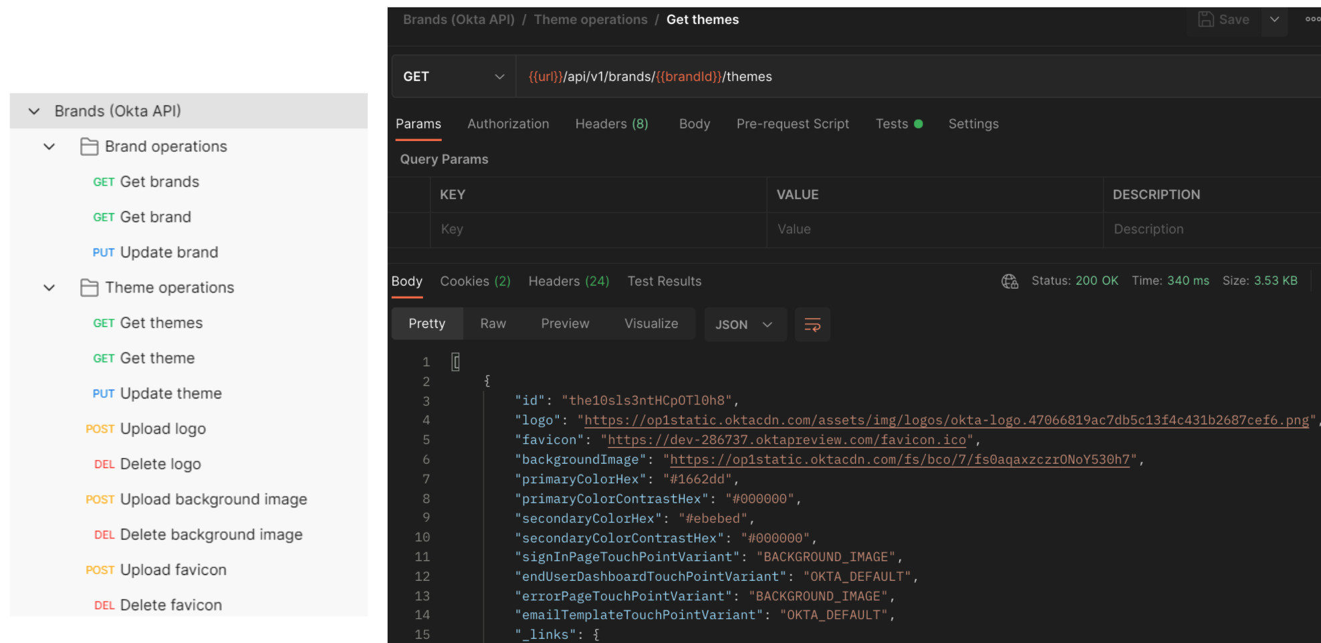Image resolution: width=1321 pixels, height=643 pixels.
Task: Switch to the response Cookies tab
Action: pos(475,281)
